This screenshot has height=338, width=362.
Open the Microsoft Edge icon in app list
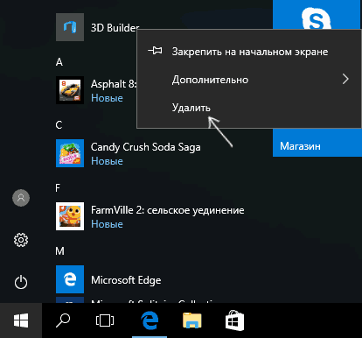[70, 279]
